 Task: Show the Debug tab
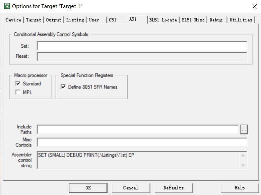(216, 20)
